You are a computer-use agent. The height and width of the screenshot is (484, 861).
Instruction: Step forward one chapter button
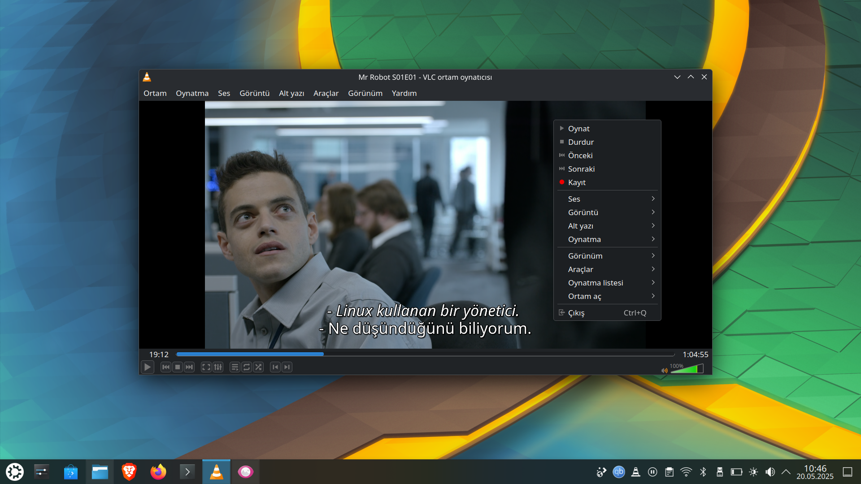[287, 367]
